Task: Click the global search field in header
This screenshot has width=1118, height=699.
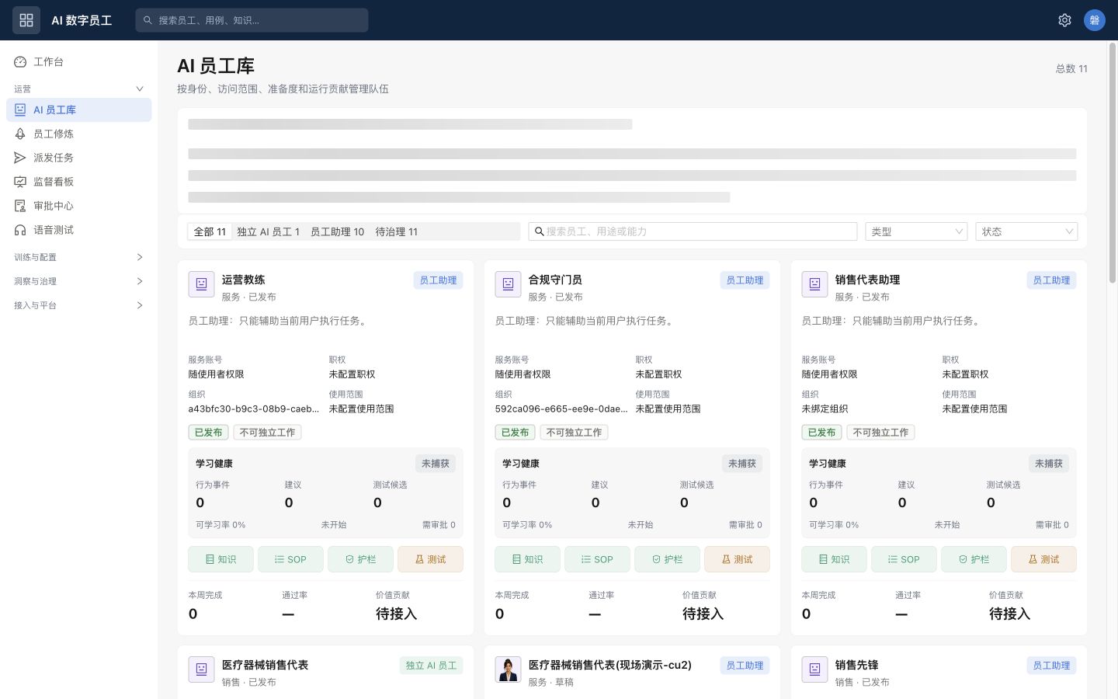Action: click(252, 20)
